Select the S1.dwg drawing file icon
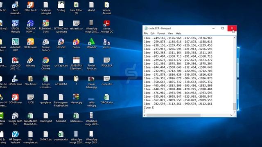The height and width of the screenshot is (147, 262). (61, 7)
